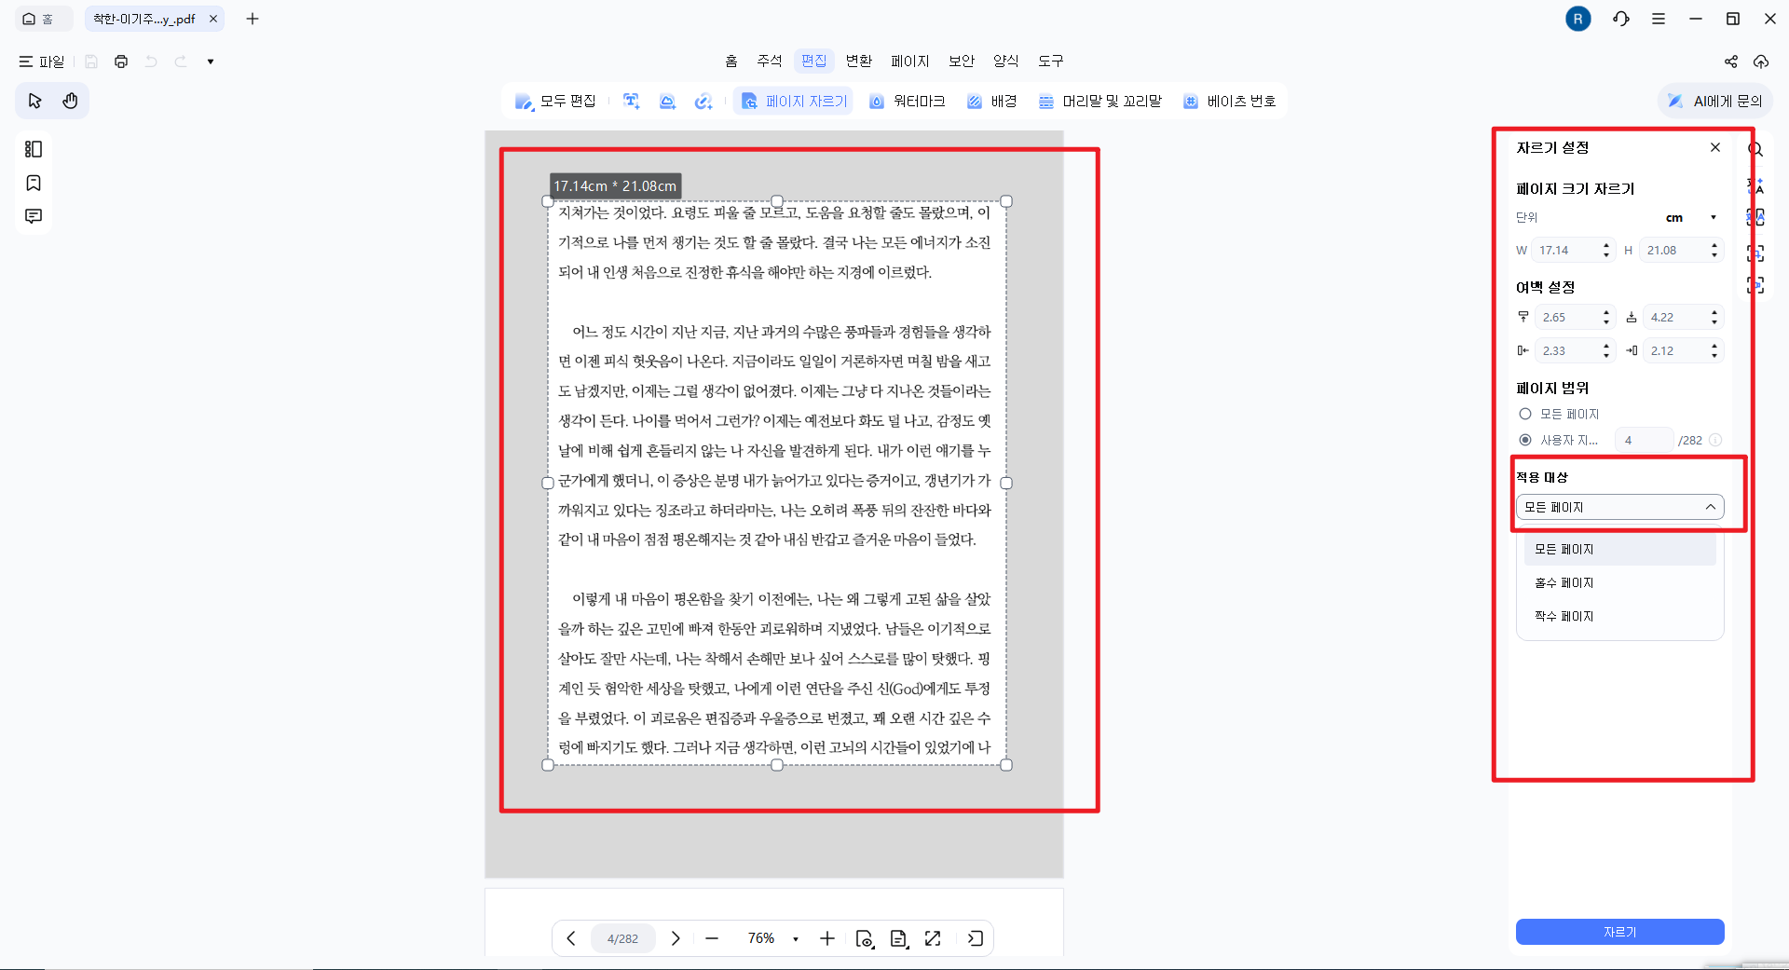1789x970 pixels.
Task: Zoom in with plus button
Action: [826, 938]
